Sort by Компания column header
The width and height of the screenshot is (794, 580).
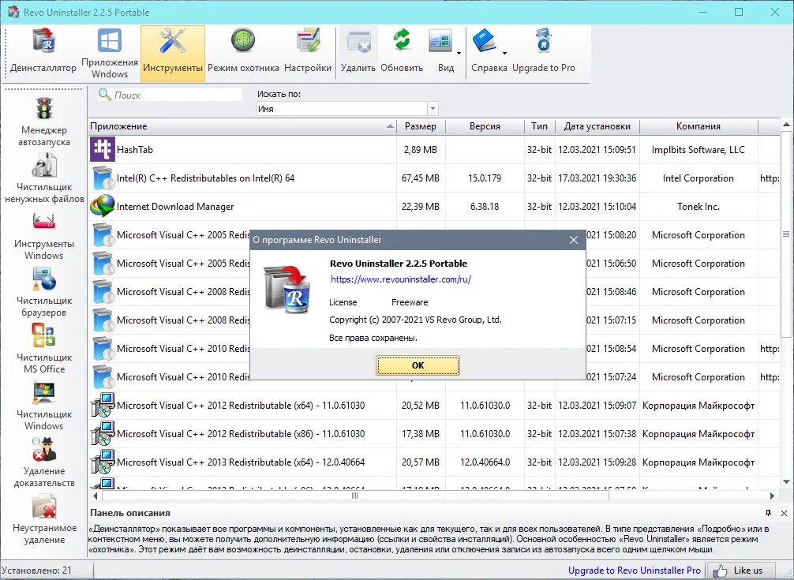(x=698, y=126)
